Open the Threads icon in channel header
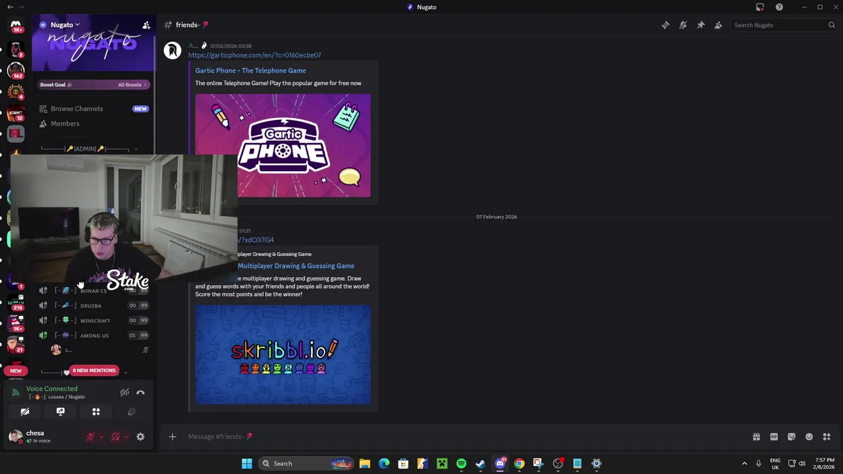The height and width of the screenshot is (474, 843). (x=665, y=25)
